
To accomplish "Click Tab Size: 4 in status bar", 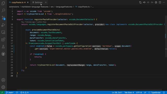I will tap(129, 92).
